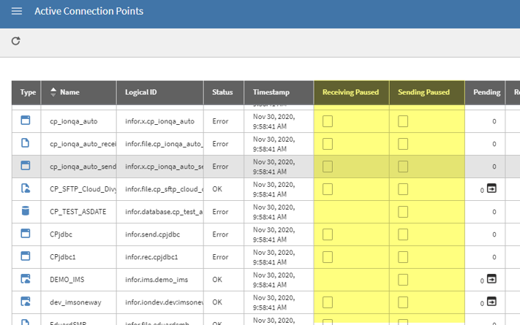Open pending messages icon for dev_imsoneway

(x=491, y=302)
